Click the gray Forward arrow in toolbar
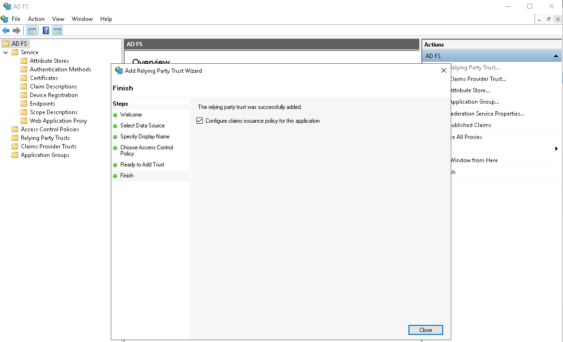The width and height of the screenshot is (563, 342). [17, 31]
